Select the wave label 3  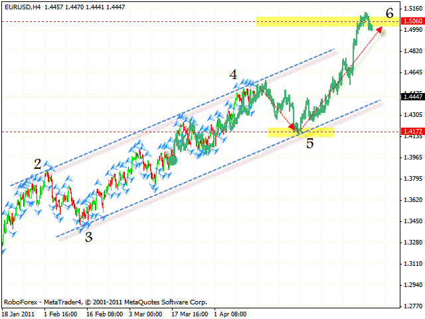88,237
